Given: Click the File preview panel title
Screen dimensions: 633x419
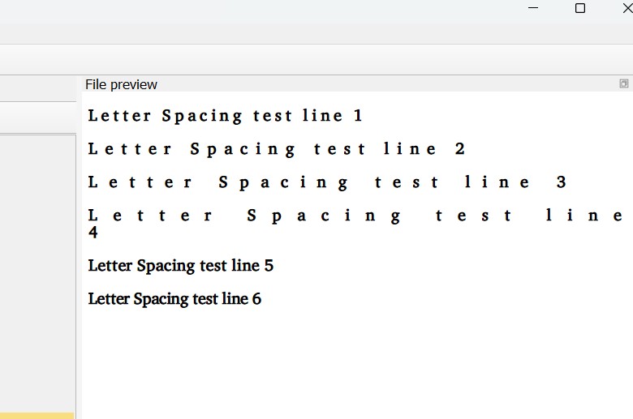Looking at the screenshot, I should [121, 84].
